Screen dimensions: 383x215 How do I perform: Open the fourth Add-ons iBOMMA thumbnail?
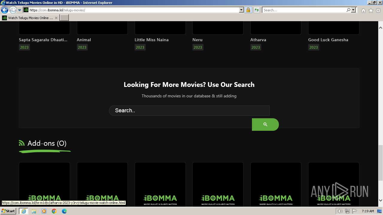point(218,184)
